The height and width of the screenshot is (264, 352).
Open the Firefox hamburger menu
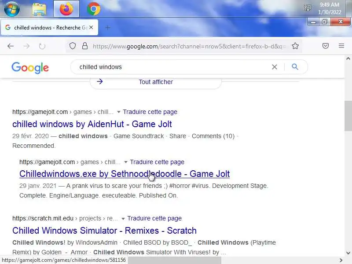[x=341, y=46]
